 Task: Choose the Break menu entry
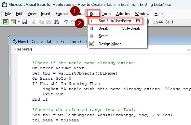coord(117,29)
